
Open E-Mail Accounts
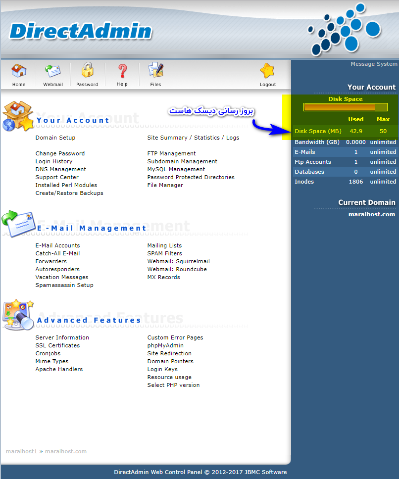click(57, 245)
